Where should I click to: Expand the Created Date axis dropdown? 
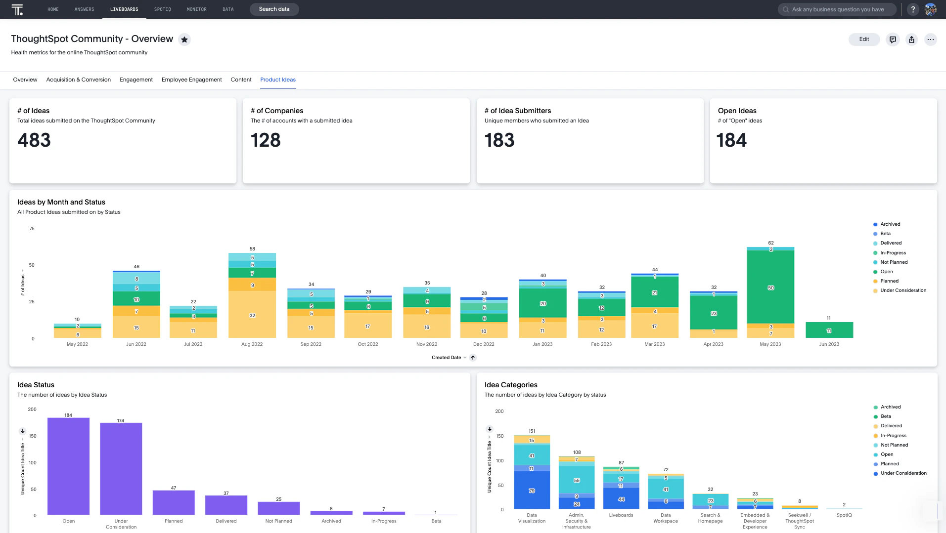pos(465,358)
